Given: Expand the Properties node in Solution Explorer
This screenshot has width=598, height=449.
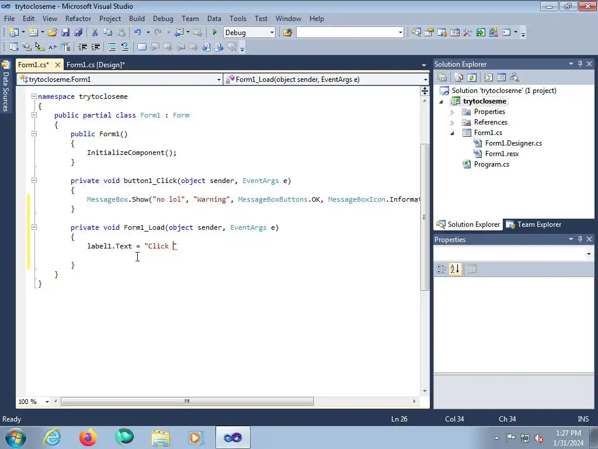Looking at the screenshot, I should [453, 112].
